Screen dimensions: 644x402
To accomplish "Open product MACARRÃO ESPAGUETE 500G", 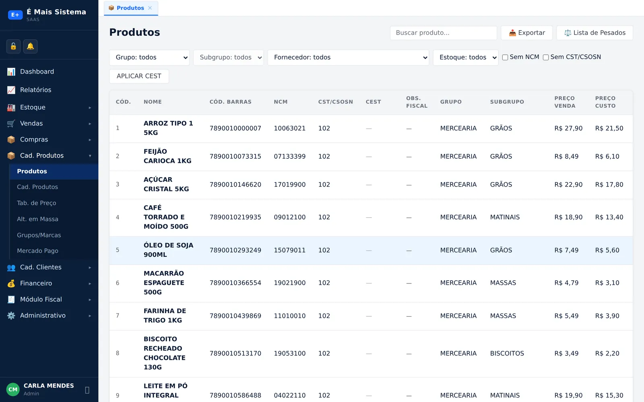I will coord(164,283).
